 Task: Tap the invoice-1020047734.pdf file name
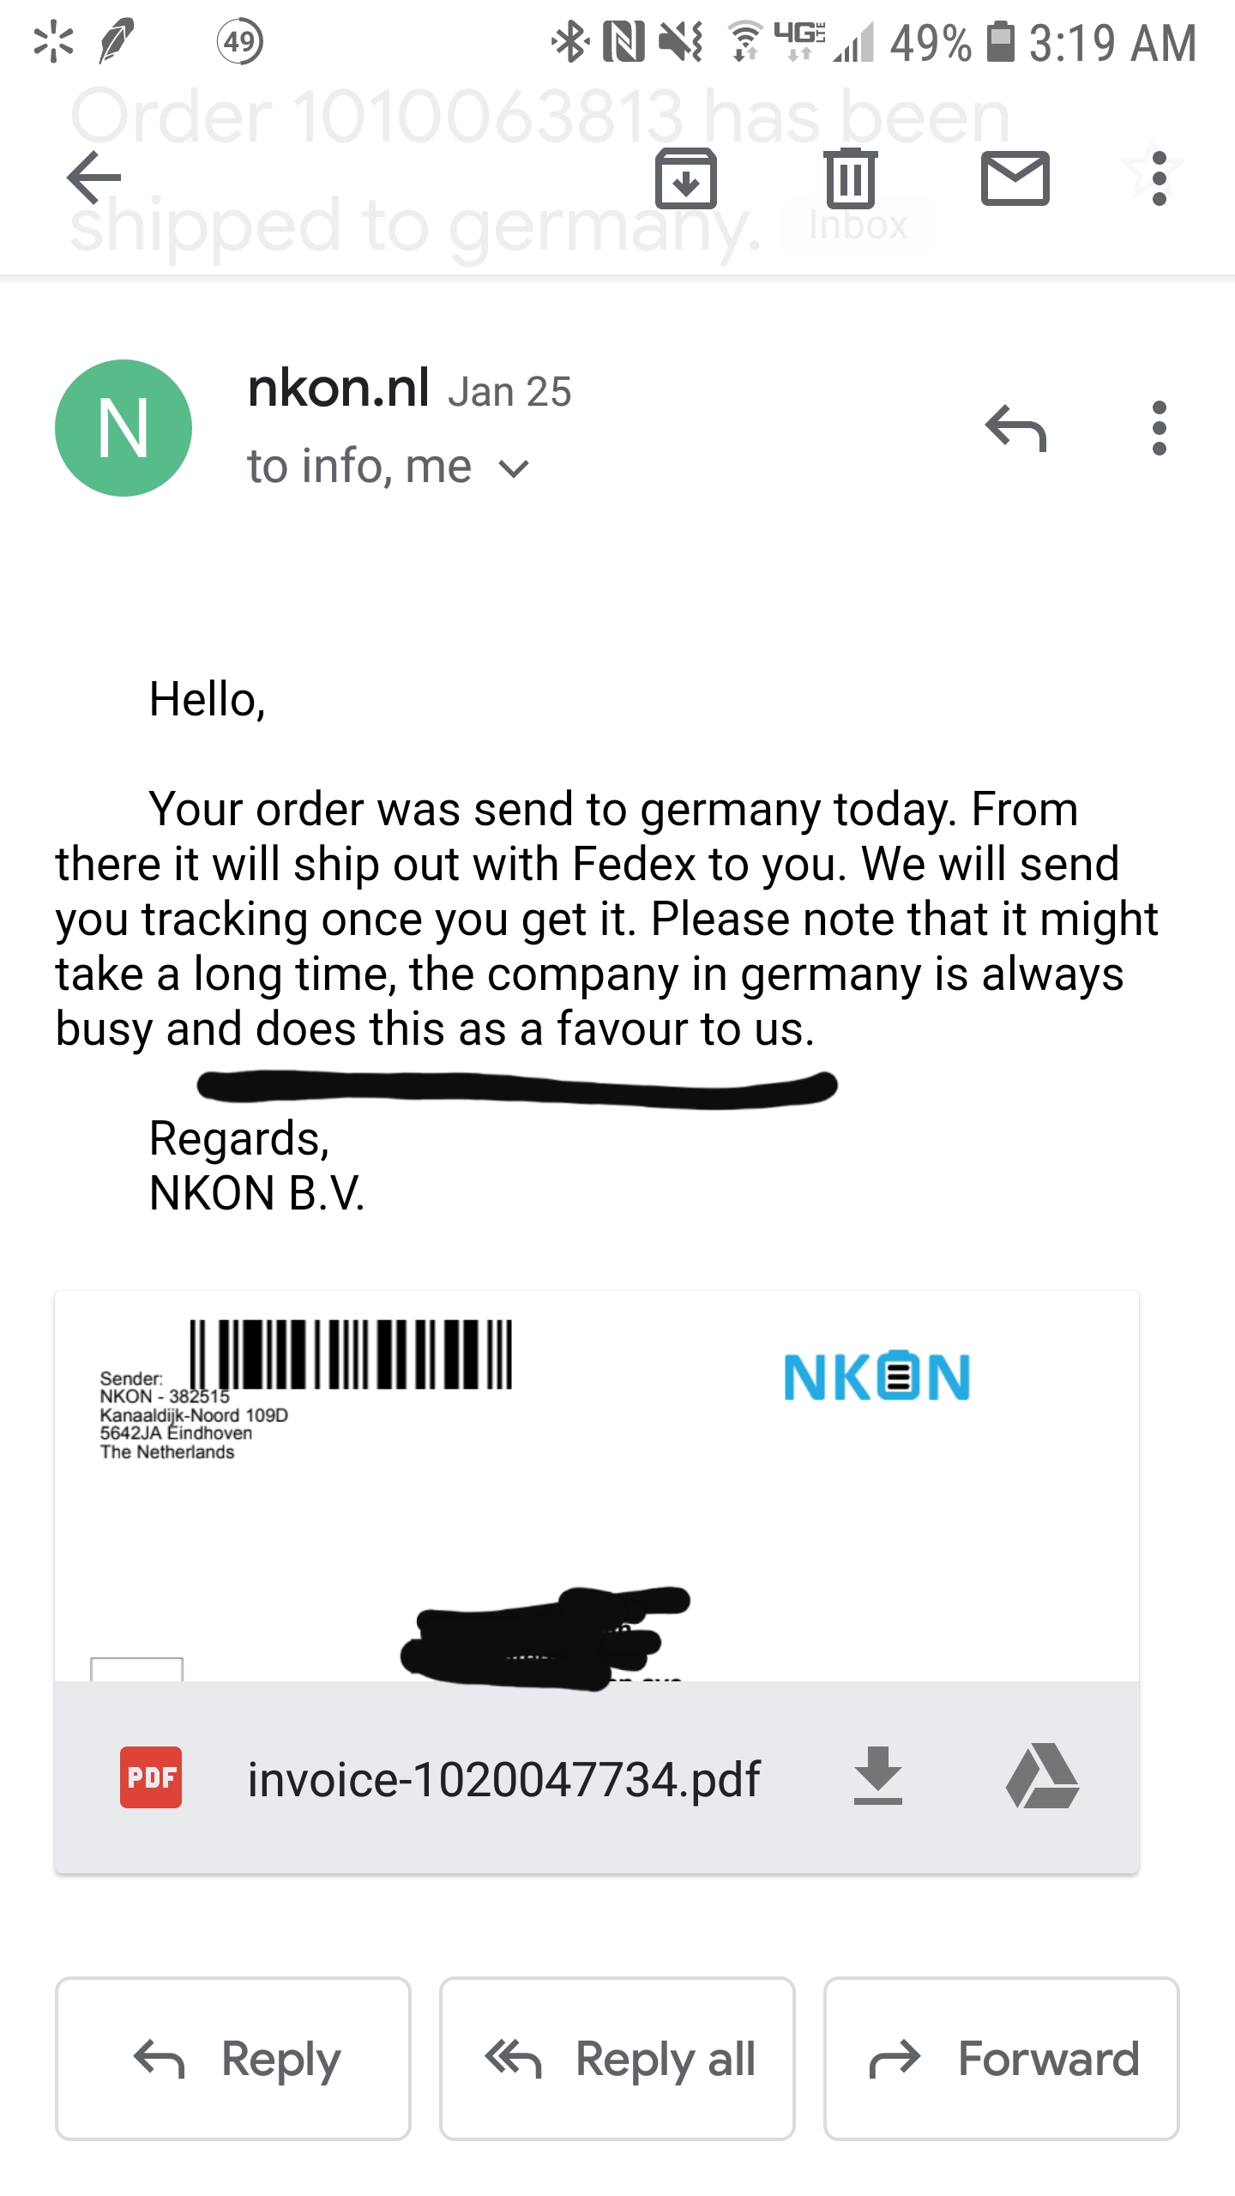tap(503, 1779)
